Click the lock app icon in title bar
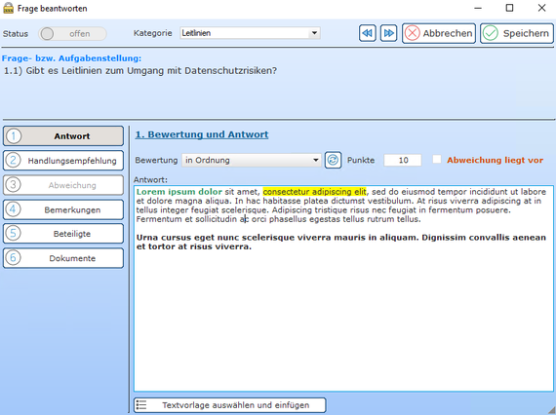 pyautogui.click(x=8, y=8)
